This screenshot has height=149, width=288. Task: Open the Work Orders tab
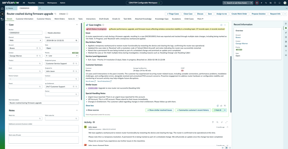point(60,19)
